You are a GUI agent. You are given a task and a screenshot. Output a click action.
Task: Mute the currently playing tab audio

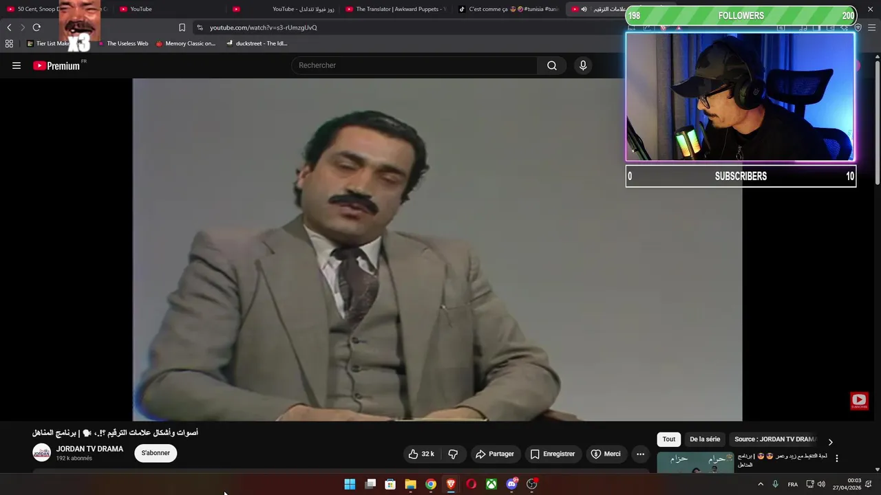tap(584, 9)
